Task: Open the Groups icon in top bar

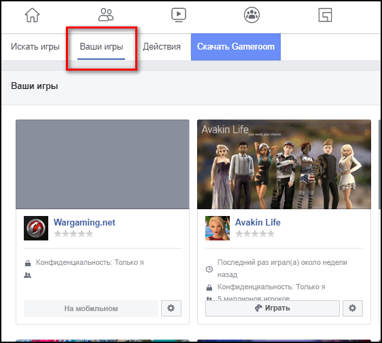Action: point(251,15)
